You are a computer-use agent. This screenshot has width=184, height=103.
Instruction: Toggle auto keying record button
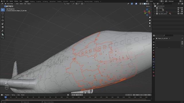[68, 95]
